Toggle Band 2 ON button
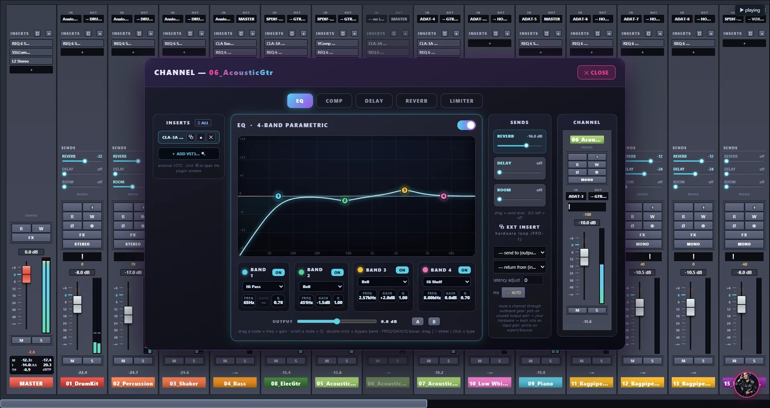Screen dimensions: 770x408 (x=337, y=272)
